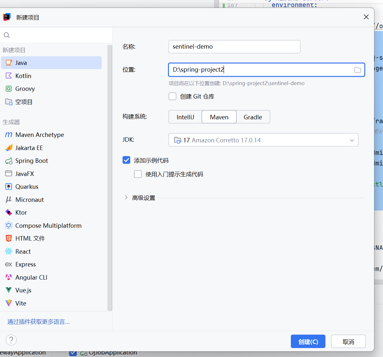Screen dimensions: 383x357
Task: Check 使用入门提示生成代码 option
Action: click(138, 174)
